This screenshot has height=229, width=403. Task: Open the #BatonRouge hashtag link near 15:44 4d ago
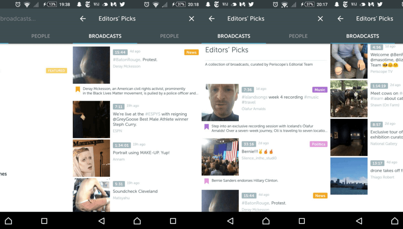point(127,60)
